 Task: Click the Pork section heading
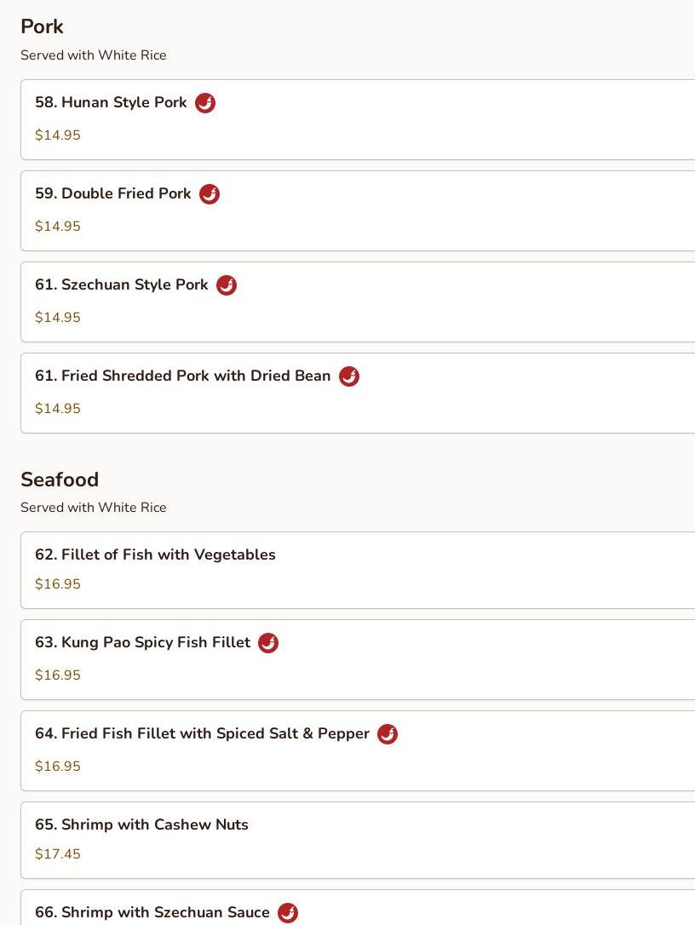point(42,27)
